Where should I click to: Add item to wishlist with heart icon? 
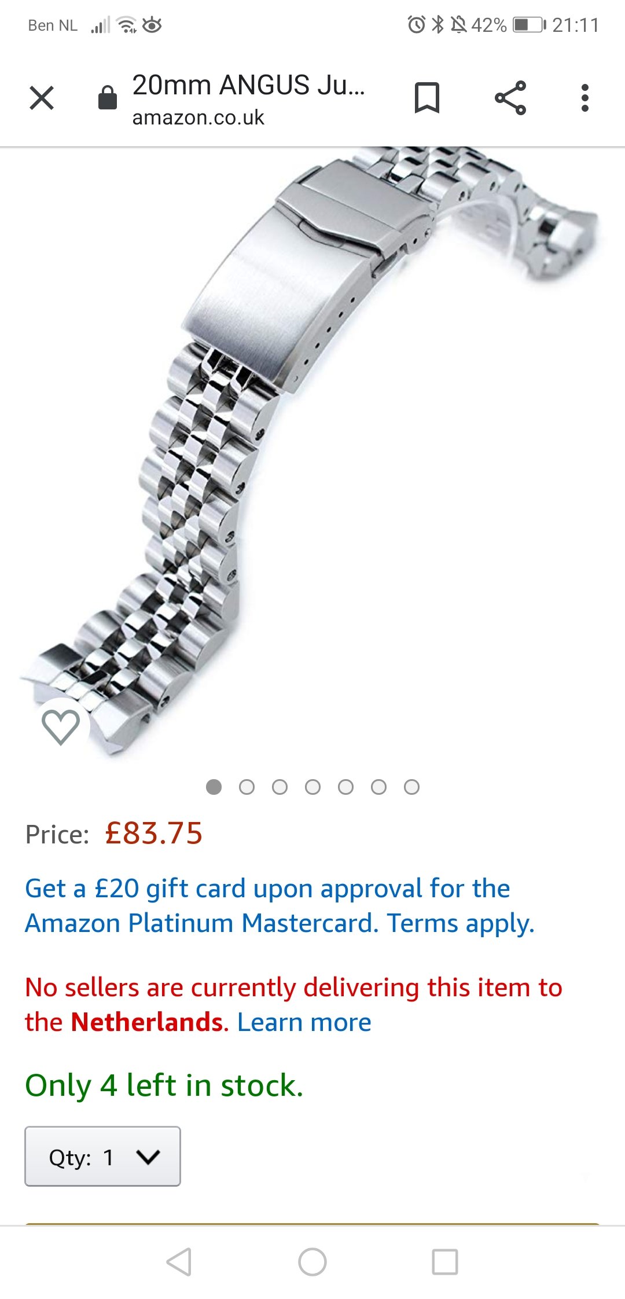61,726
